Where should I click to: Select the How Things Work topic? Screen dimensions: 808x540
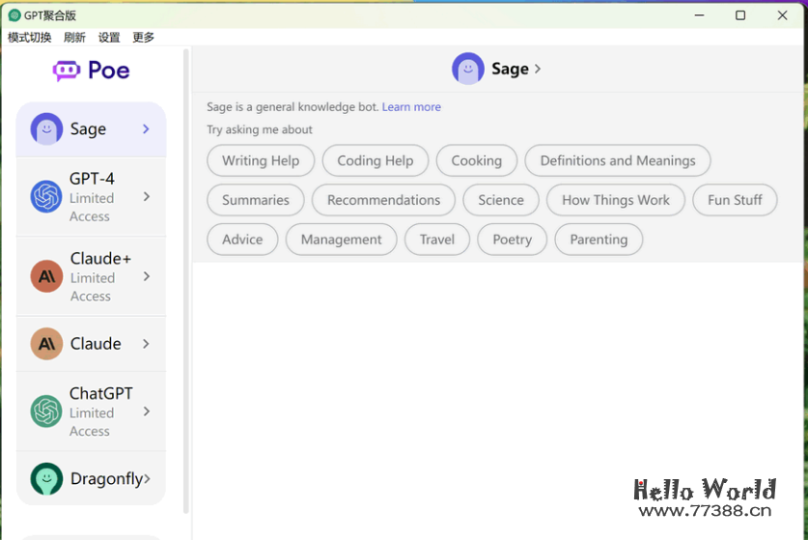(x=615, y=200)
